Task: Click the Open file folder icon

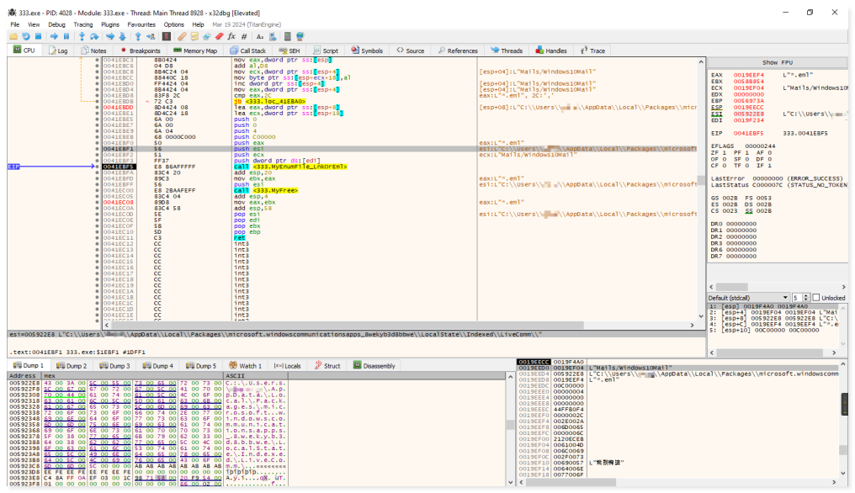Action: click(14, 37)
